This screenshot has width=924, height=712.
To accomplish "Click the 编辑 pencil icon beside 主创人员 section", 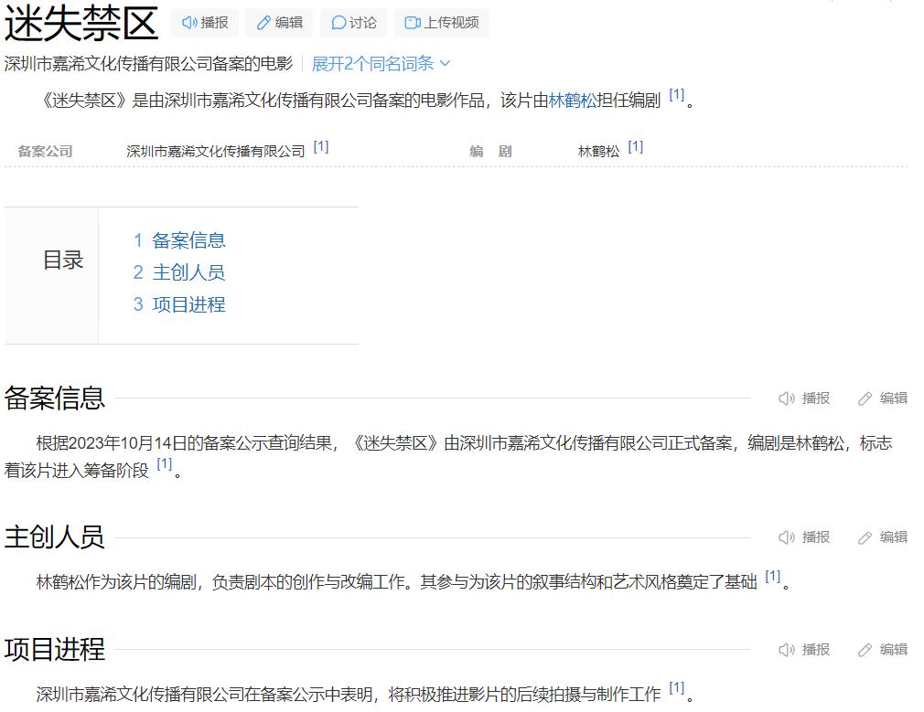I will (865, 537).
